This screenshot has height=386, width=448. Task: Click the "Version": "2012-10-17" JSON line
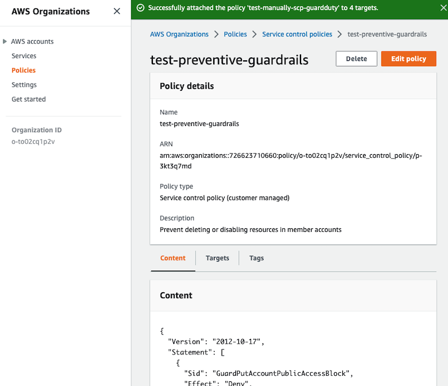point(216,342)
